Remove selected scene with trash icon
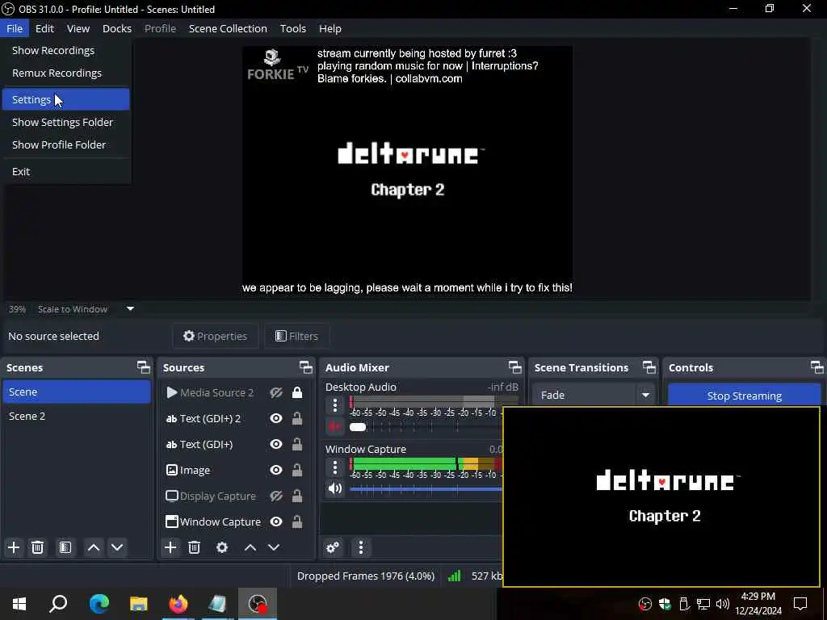This screenshot has width=827, height=620. click(x=37, y=548)
